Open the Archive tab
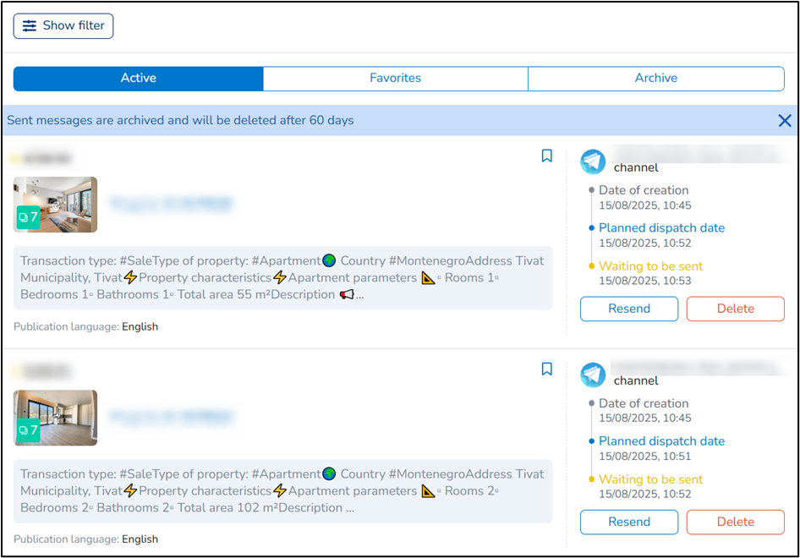Screen dimensions: 800x558 point(655,78)
